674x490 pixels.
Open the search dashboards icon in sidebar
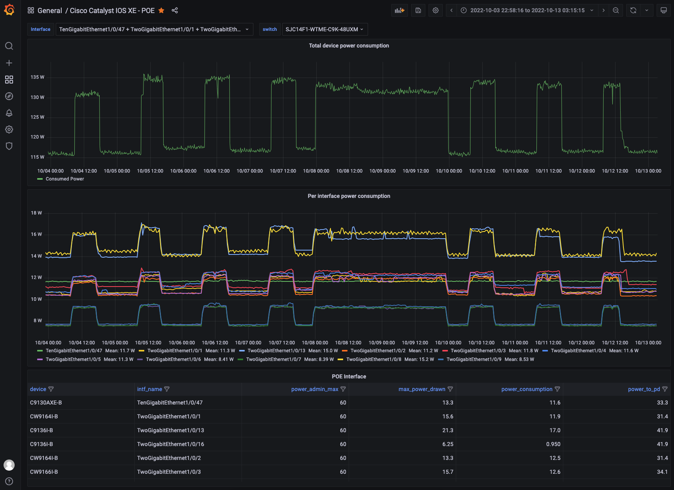[9, 46]
